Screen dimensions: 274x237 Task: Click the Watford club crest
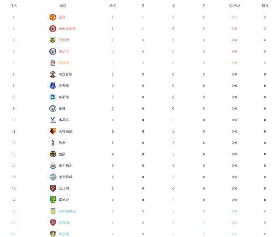click(53, 131)
